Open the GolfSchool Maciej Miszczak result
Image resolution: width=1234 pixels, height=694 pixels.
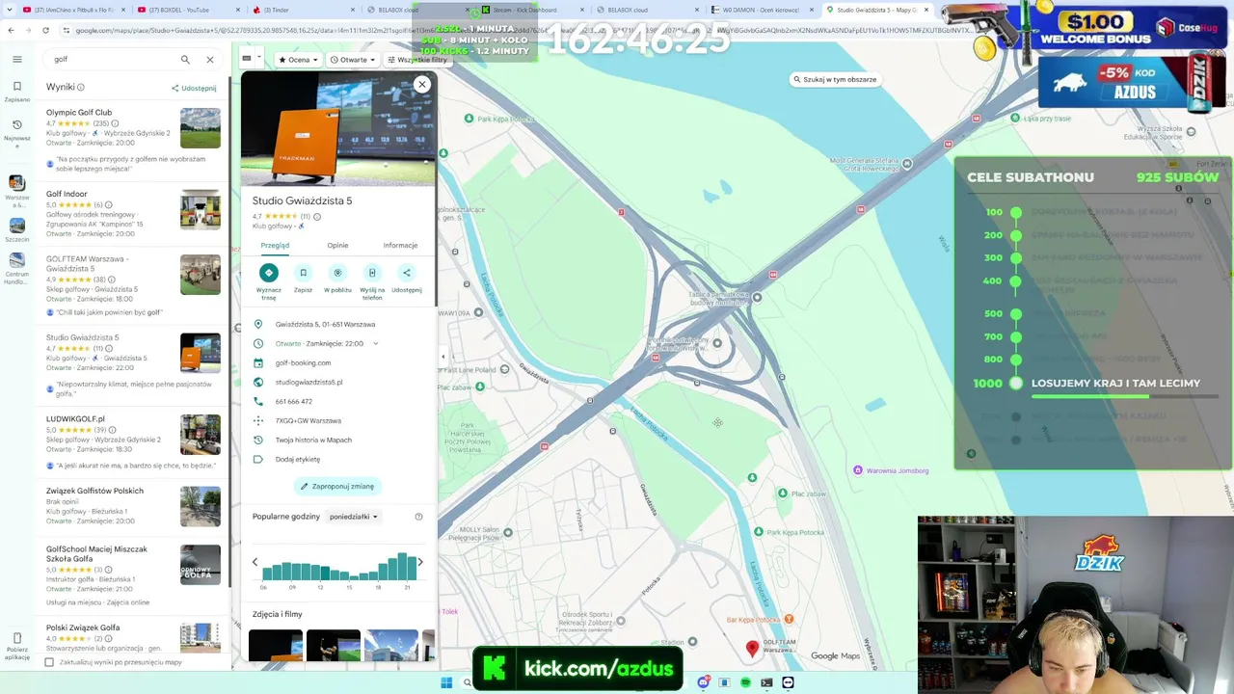[x=133, y=575]
